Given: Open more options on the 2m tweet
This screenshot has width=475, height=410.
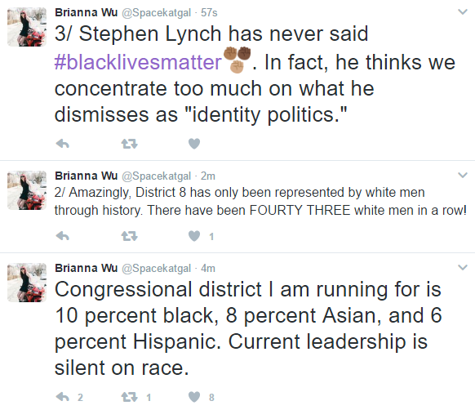Looking at the screenshot, I should (x=463, y=175).
